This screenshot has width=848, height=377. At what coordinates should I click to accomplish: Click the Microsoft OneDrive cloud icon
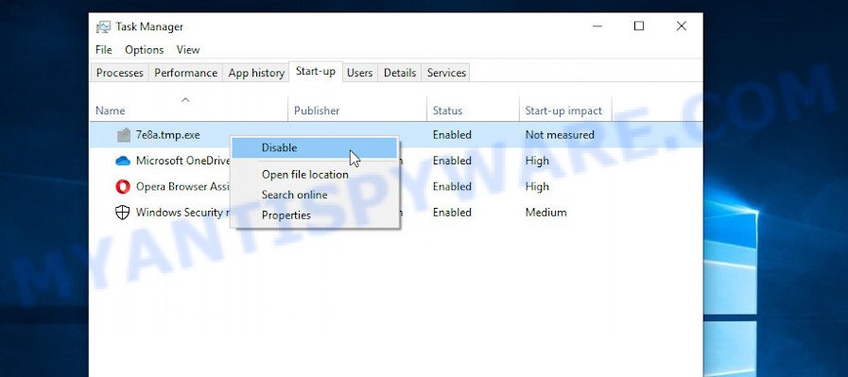coord(123,161)
